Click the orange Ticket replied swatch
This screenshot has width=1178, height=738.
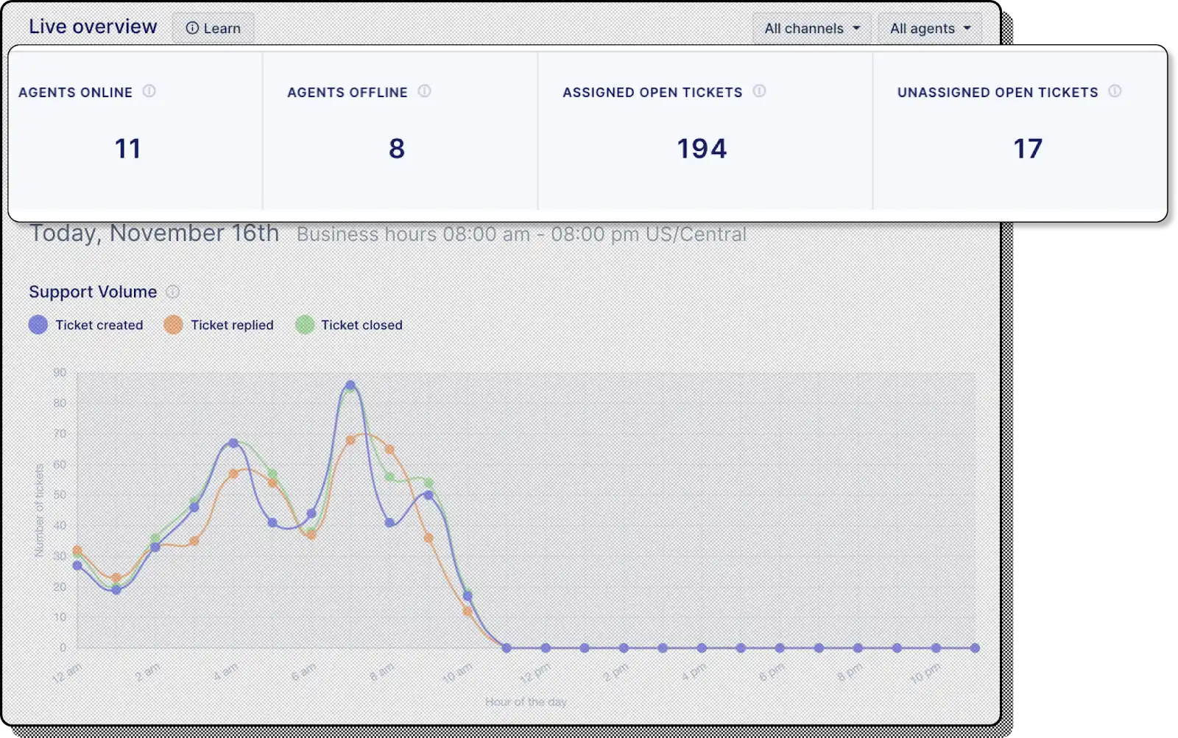click(173, 325)
